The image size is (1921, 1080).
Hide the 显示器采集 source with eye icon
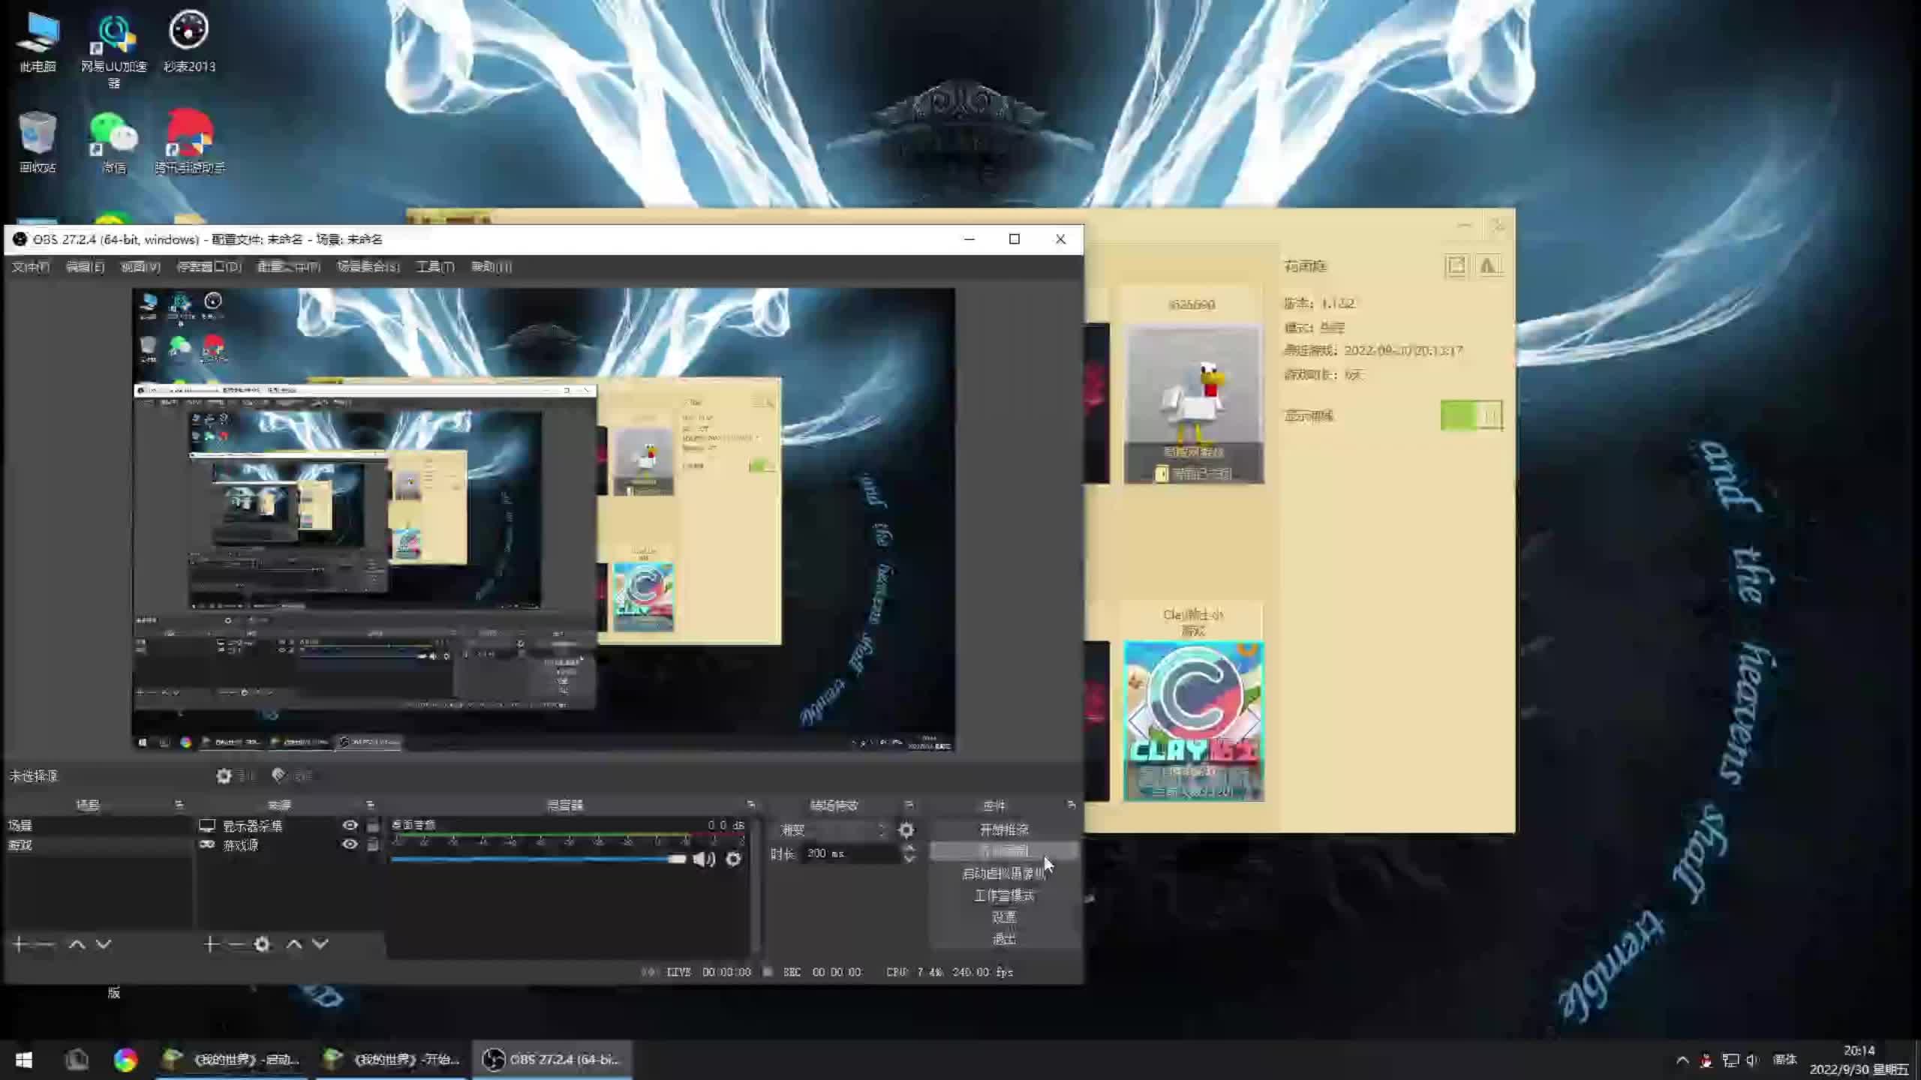pos(350,825)
